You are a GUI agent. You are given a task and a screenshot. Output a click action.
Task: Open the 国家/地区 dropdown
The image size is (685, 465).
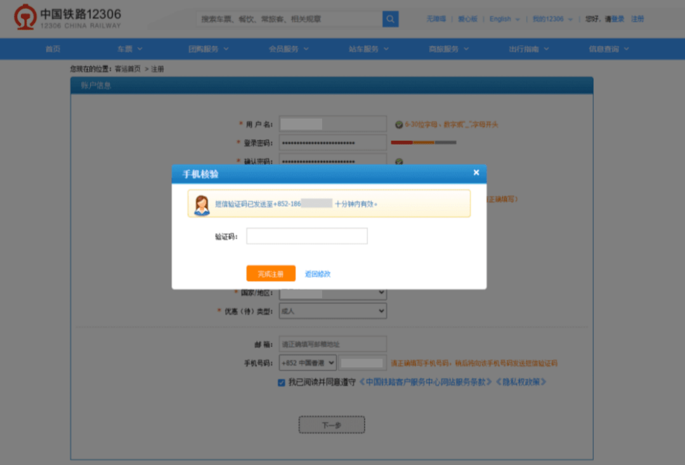coord(333,293)
